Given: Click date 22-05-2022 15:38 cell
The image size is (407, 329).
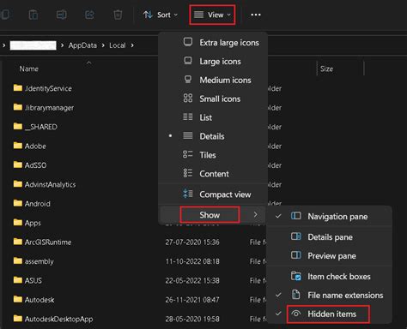Looking at the screenshot, I should click(x=192, y=280).
